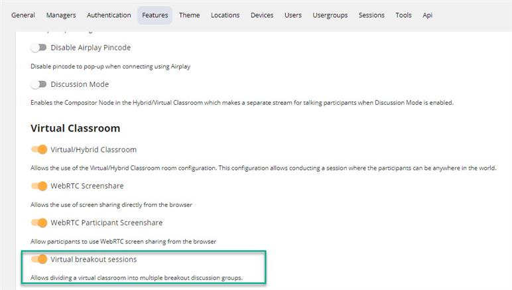Image resolution: width=512 pixels, height=290 pixels.
Task: Open the Devices tab
Action: pos(262,15)
